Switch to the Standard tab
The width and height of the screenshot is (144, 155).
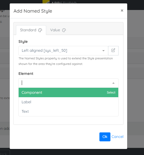pyautogui.click(x=31, y=30)
